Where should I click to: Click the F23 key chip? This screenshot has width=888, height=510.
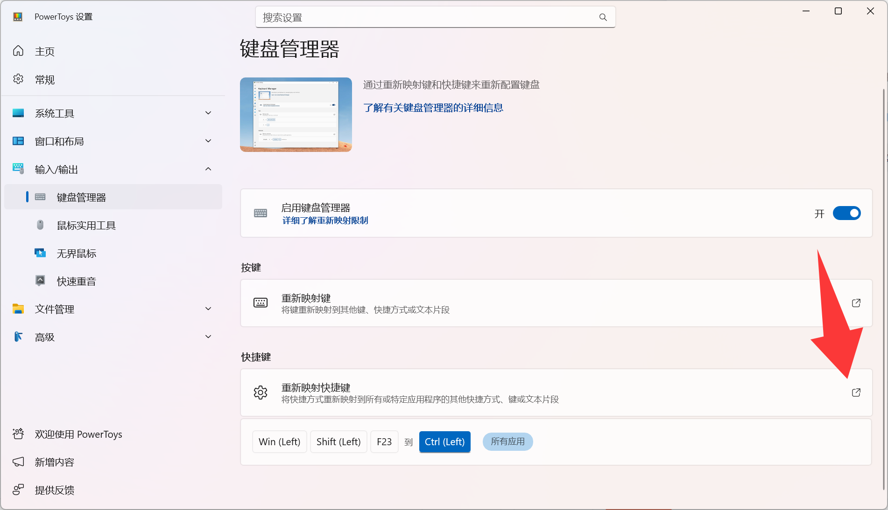coord(384,441)
